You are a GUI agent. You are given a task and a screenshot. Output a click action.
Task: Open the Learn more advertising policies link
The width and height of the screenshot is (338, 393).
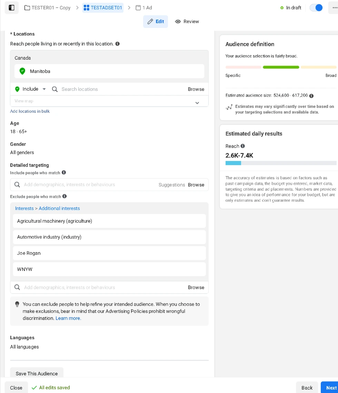[68, 318]
